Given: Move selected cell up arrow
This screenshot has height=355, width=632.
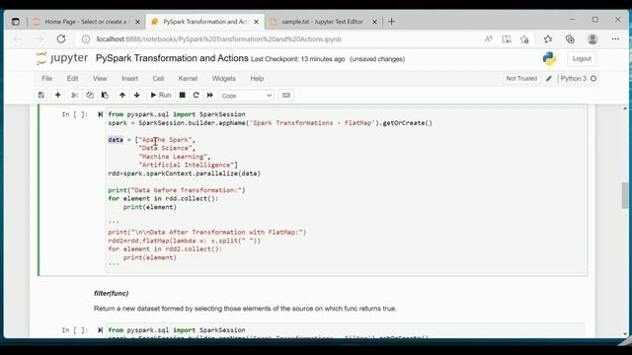Looking at the screenshot, I should tap(122, 96).
